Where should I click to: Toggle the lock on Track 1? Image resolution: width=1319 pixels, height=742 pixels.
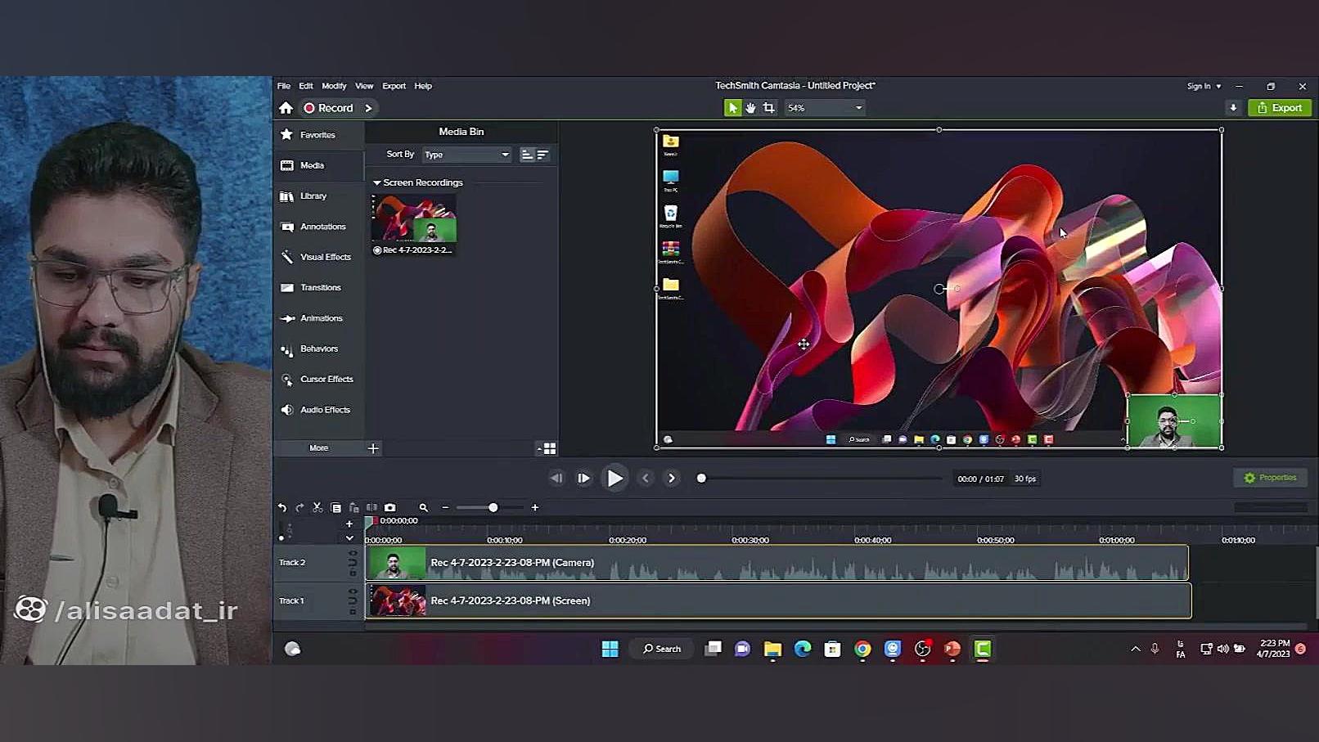point(353,610)
